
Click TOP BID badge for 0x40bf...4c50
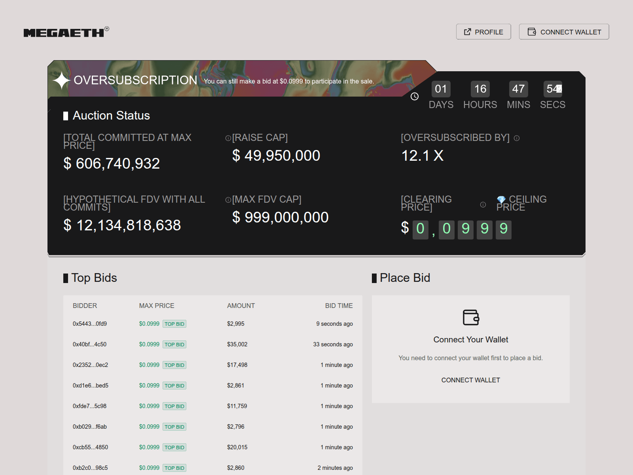[174, 344]
